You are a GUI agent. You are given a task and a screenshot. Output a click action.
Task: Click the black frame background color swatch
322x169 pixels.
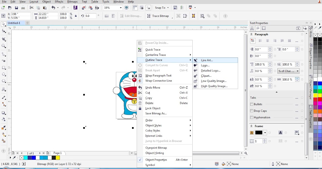click(x=259, y=133)
